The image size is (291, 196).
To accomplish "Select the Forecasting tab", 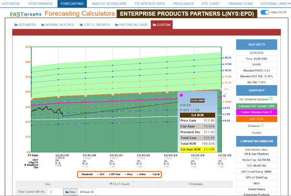I will click(72, 4).
